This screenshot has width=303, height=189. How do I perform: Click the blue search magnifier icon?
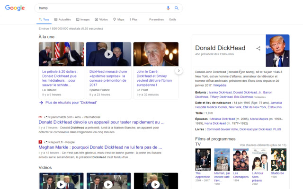(177, 8)
